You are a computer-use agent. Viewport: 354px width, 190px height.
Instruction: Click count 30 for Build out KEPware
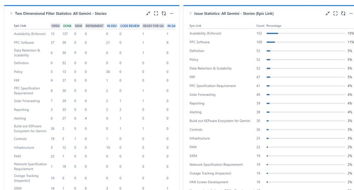[x=258, y=121]
